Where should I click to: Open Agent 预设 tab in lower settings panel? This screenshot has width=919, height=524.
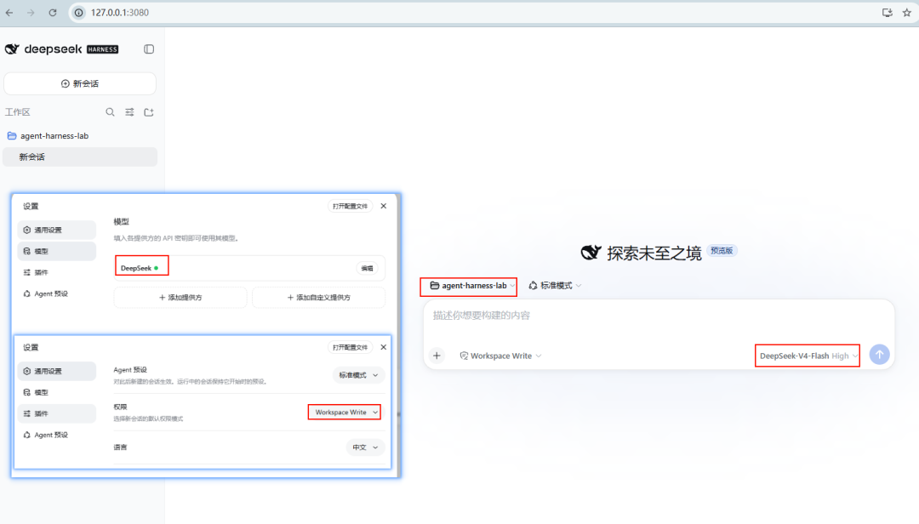pos(57,435)
